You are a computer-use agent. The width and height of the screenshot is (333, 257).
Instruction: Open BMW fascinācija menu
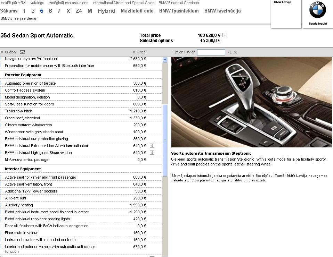pyautogui.click(x=222, y=11)
